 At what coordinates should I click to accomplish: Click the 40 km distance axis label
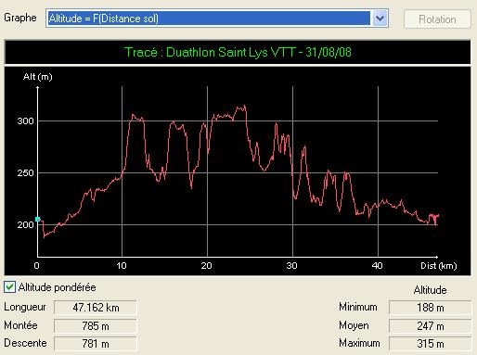point(377,266)
